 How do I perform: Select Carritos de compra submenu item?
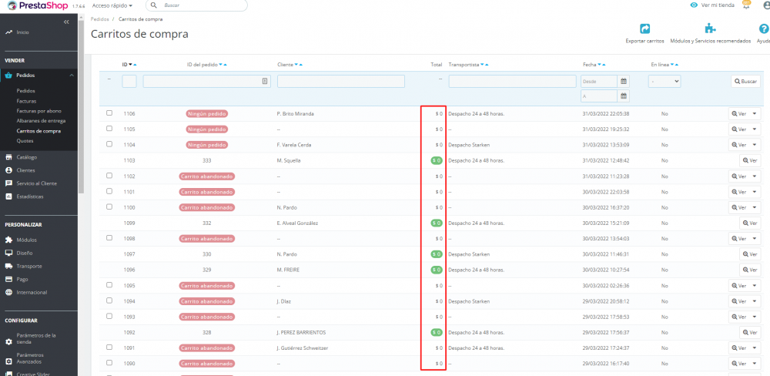38,131
